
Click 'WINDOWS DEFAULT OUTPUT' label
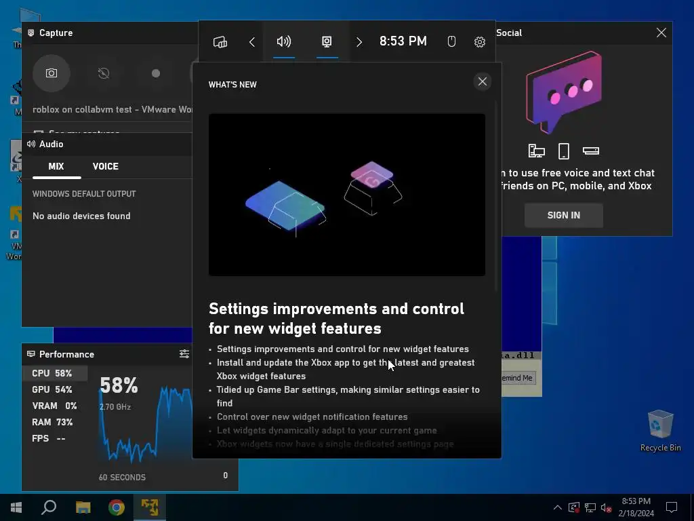[x=84, y=194]
